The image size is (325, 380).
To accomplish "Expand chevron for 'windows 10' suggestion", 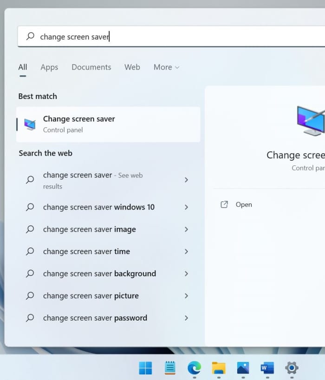I will click(186, 207).
